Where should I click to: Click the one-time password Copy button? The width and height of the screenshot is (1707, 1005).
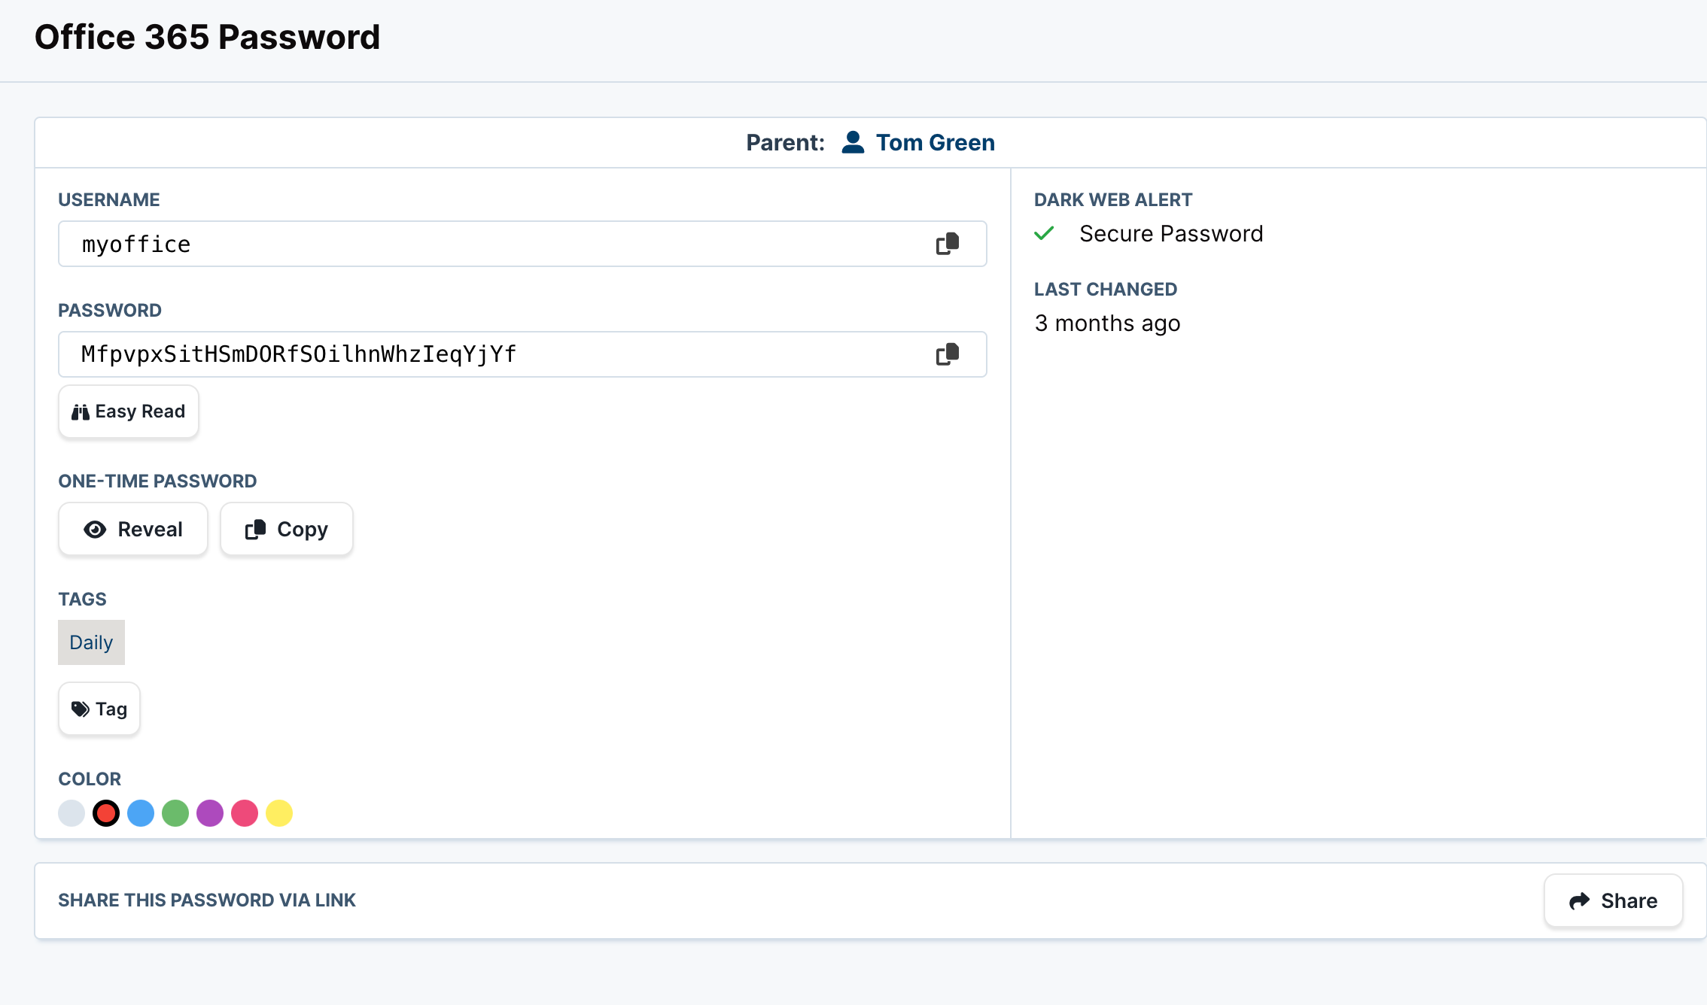click(287, 530)
